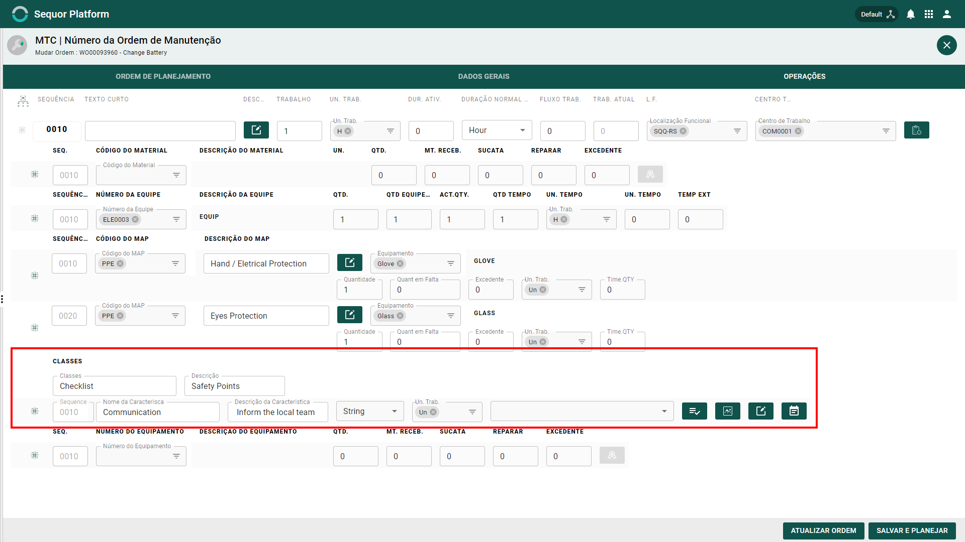
Task: Click drag handle of Eyes Protection row
Action: [x=35, y=328]
